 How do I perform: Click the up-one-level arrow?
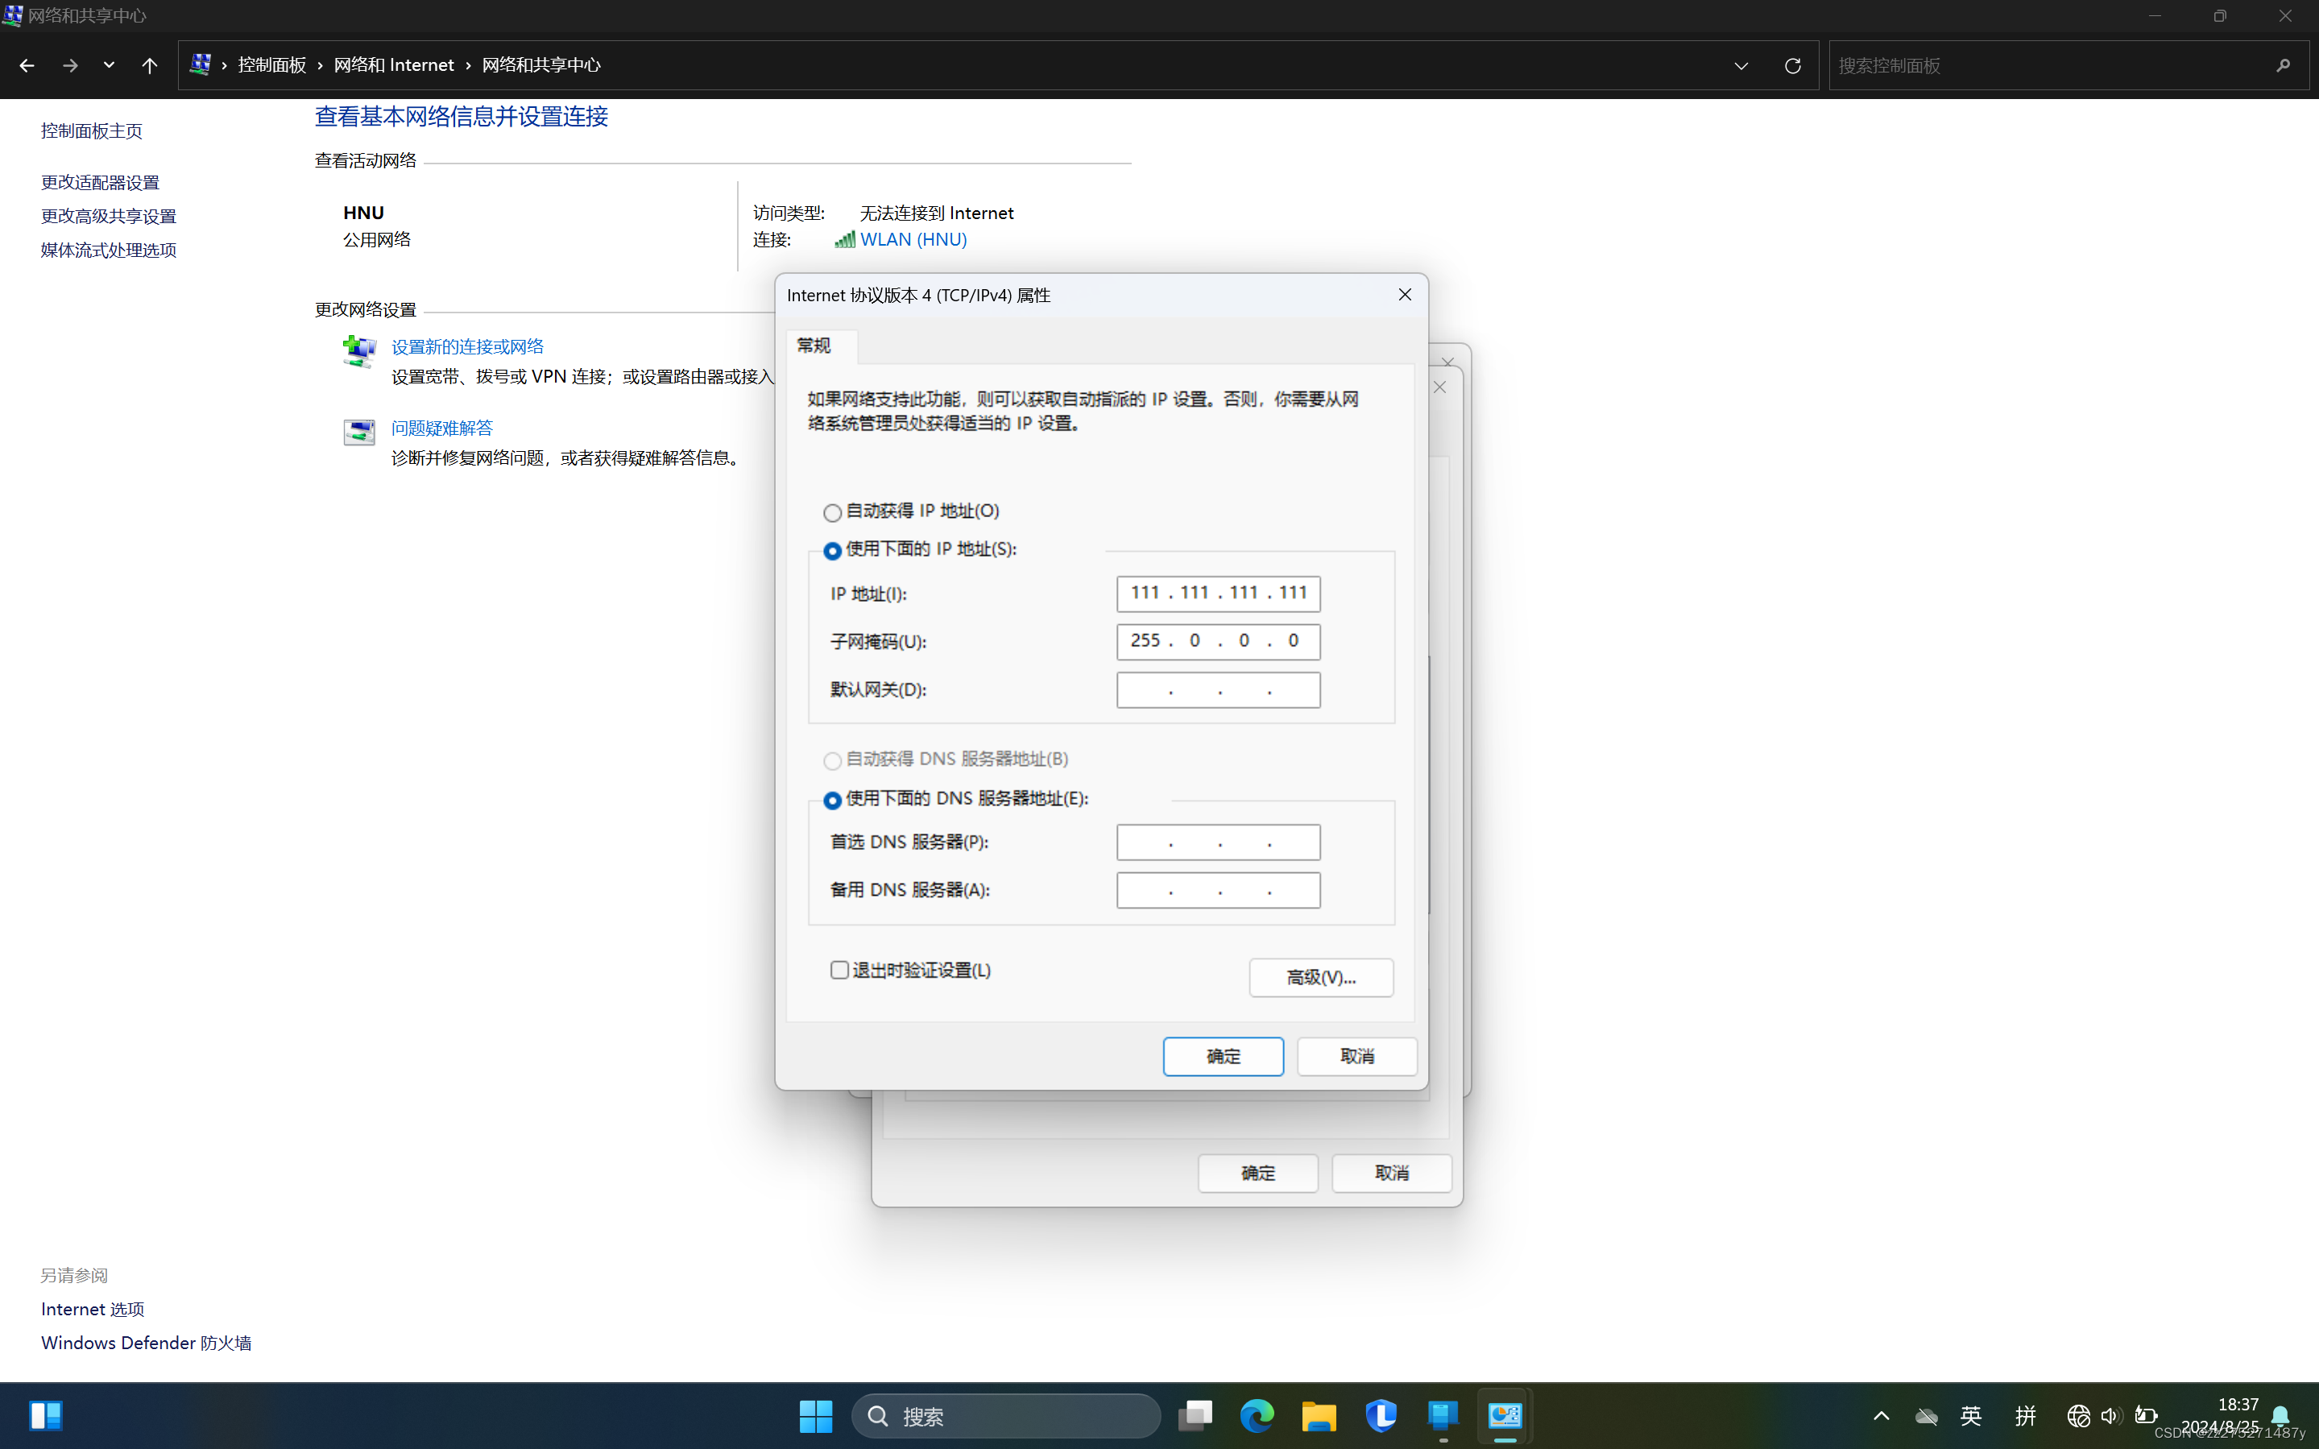click(150, 65)
